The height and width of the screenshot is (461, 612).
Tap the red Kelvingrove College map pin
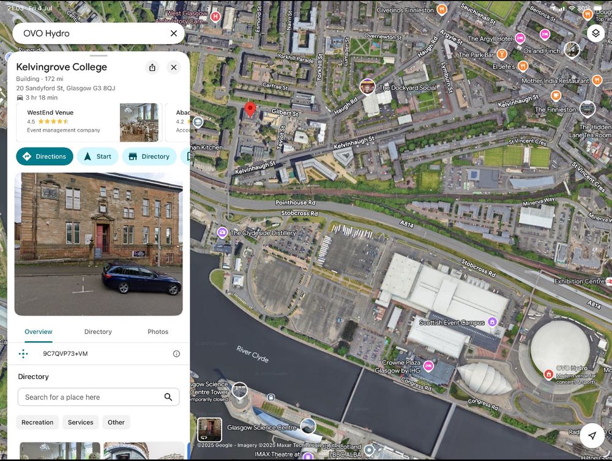click(x=250, y=109)
